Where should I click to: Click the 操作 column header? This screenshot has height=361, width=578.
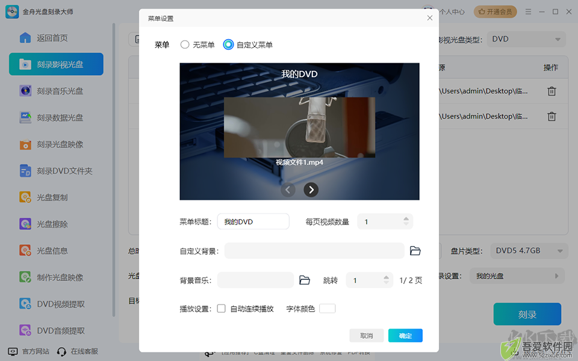pos(551,68)
